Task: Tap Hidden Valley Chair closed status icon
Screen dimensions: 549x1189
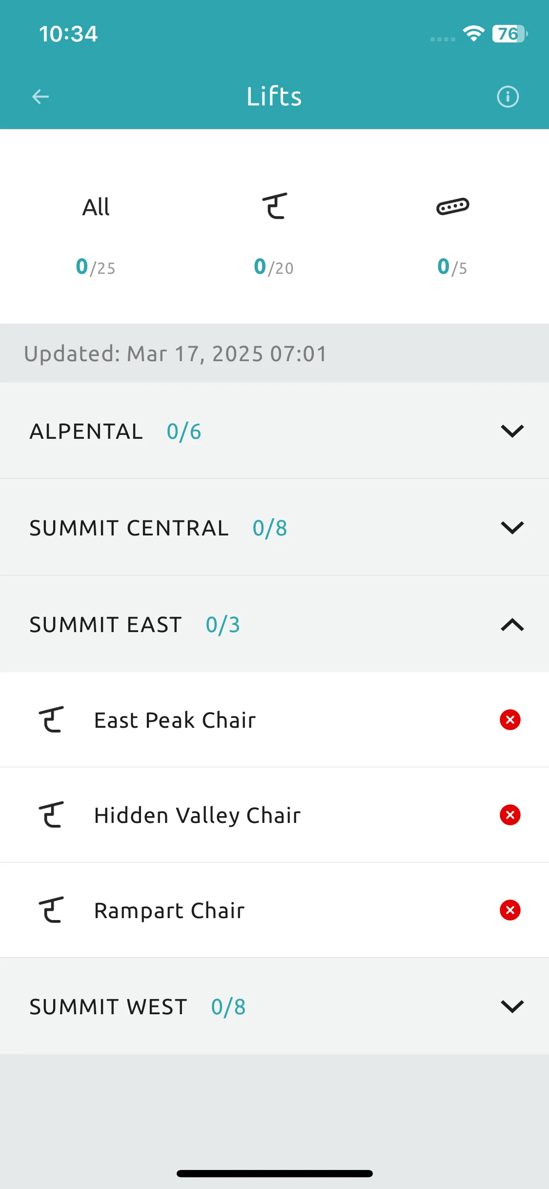Action: tap(510, 815)
